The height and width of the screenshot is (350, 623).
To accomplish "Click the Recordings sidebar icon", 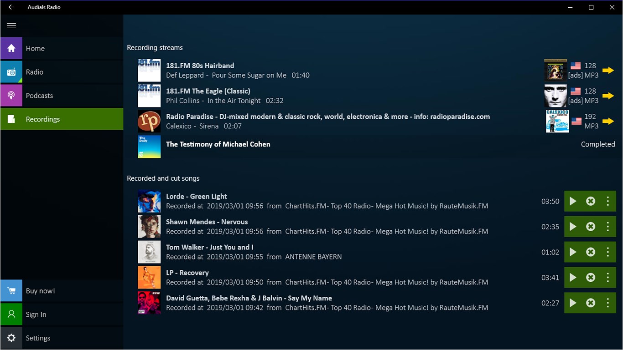I will point(11,119).
